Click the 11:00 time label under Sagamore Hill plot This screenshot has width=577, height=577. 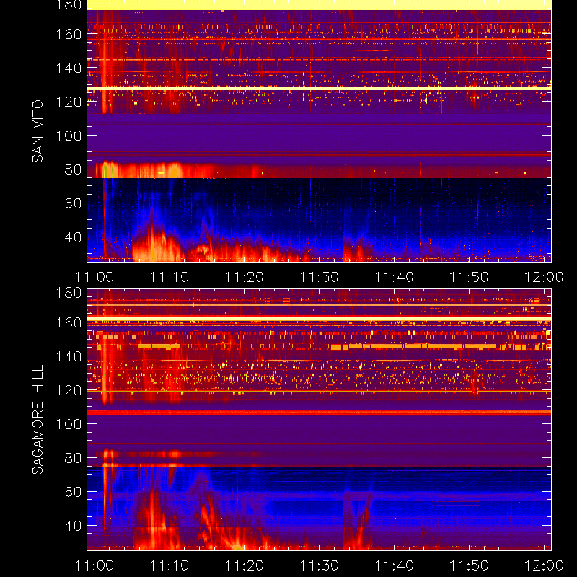pyautogui.click(x=94, y=565)
